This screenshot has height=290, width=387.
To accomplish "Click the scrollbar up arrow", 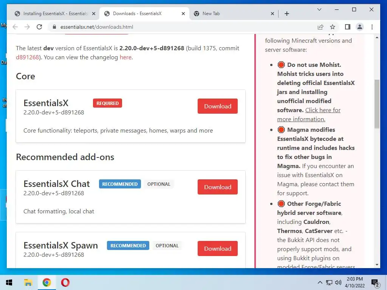I will coord(377,37).
